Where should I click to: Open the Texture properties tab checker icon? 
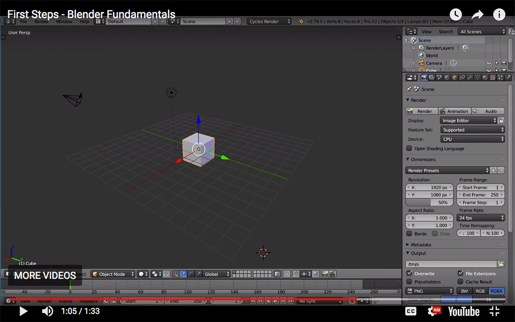[x=493, y=78]
